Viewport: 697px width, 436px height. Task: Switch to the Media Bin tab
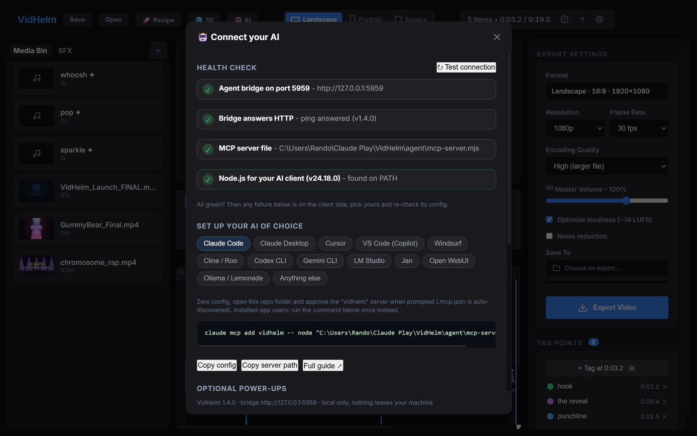(x=30, y=50)
